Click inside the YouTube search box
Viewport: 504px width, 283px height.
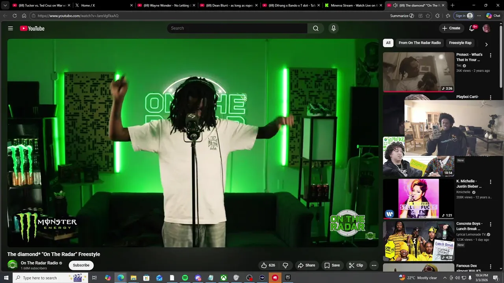click(x=237, y=28)
